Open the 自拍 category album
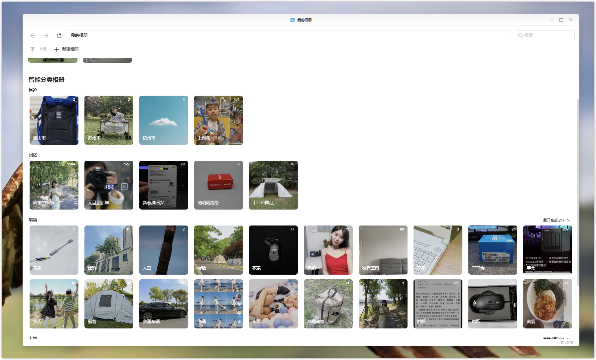The height and width of the screenshot is (360, 596). pos(328,250)
